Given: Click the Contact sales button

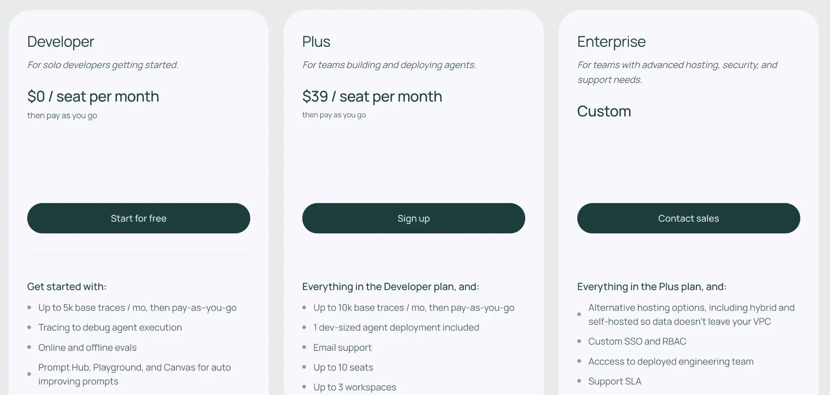Looking at the screenshot, I should tap(688, 218).
